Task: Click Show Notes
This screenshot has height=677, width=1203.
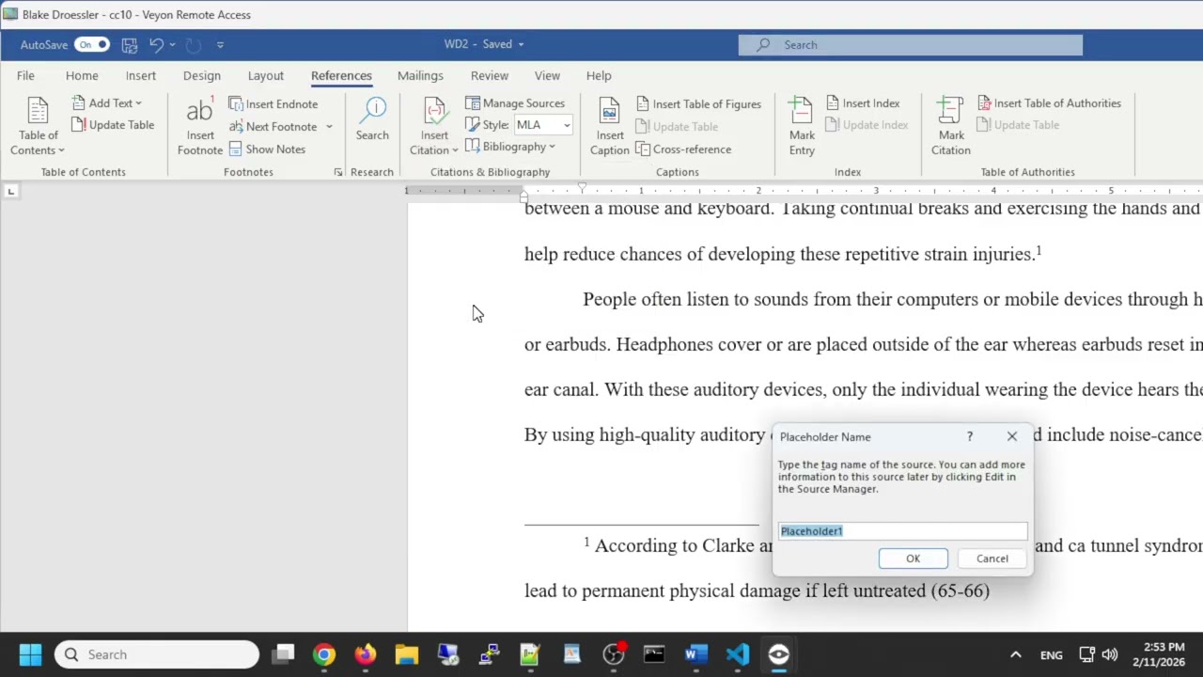Action: 267,150
